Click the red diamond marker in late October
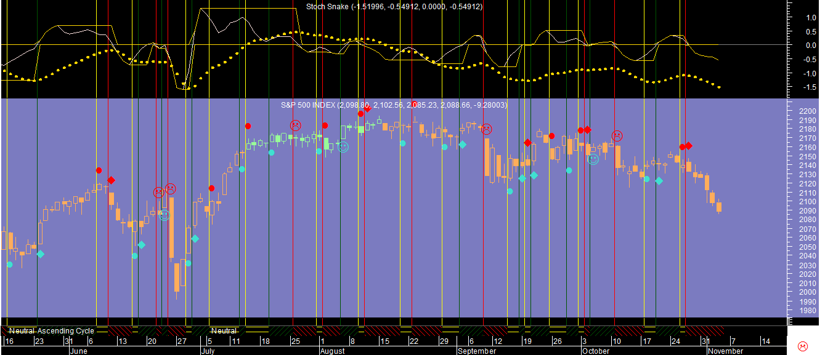 [689, 146]
